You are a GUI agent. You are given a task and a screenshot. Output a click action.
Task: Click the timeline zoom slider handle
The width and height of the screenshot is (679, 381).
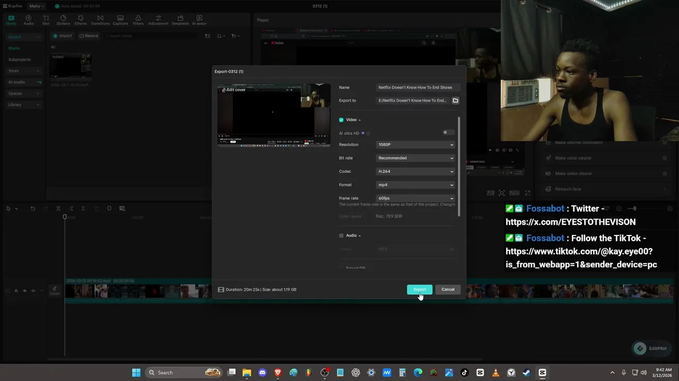tap(634, 208)
